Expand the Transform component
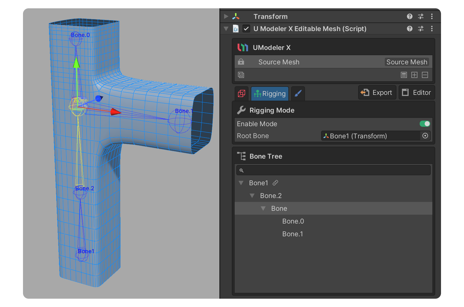Screen dimensions: 464x307 click(226, 16)
